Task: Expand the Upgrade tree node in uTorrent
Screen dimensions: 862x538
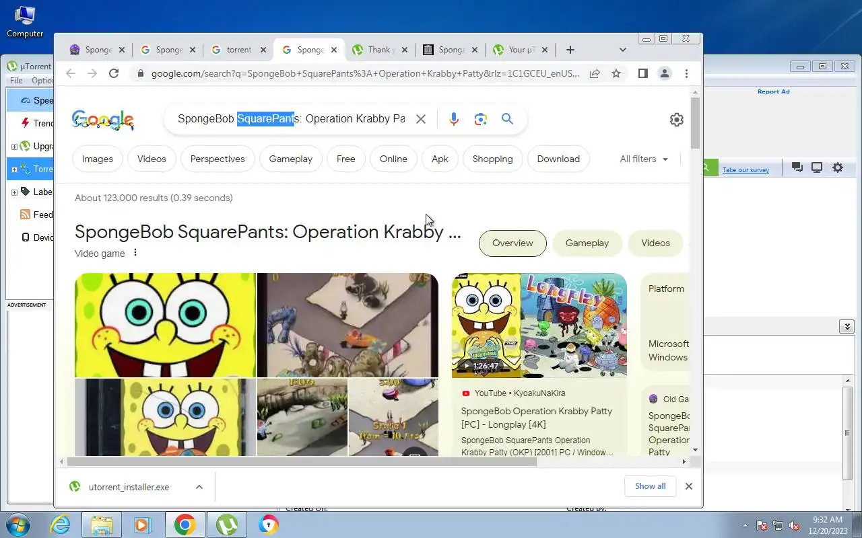Action: 14,146
